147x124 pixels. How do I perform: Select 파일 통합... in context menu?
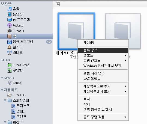103,78
